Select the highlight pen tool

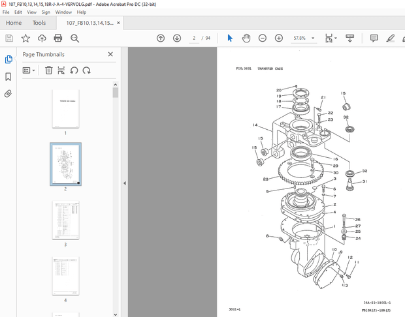pyautogui.click(x=390, y=38)
